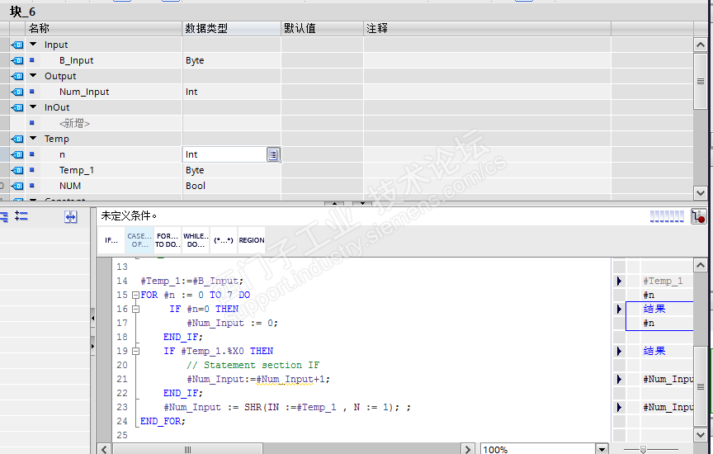Viewport: 713px width, 454px height.
Task: Click the breakpoint monitoring icon top right
Action: click(698, 216)
